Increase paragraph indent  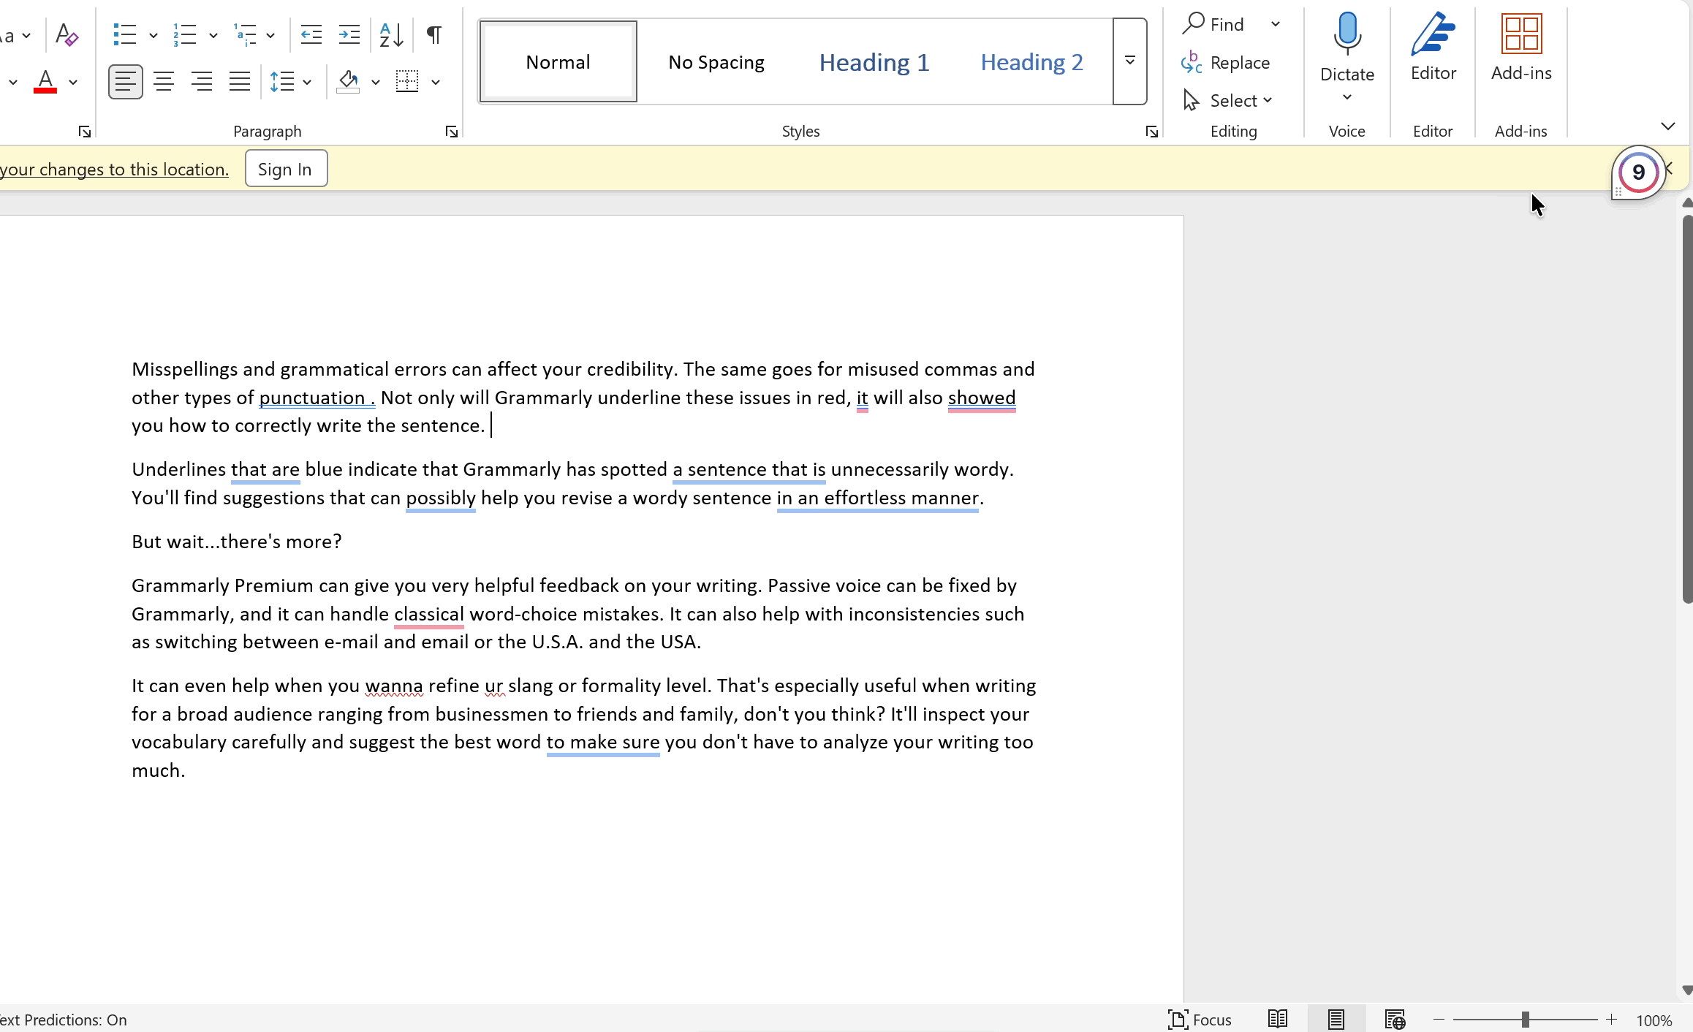coord(349,34)
